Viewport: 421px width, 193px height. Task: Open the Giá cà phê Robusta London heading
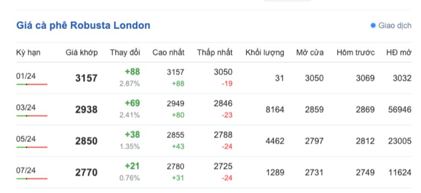click(x=83, y=25)
